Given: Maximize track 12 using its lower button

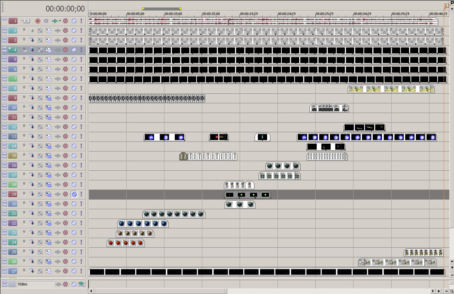Looking at the screenshot, I should click(5, 128).
